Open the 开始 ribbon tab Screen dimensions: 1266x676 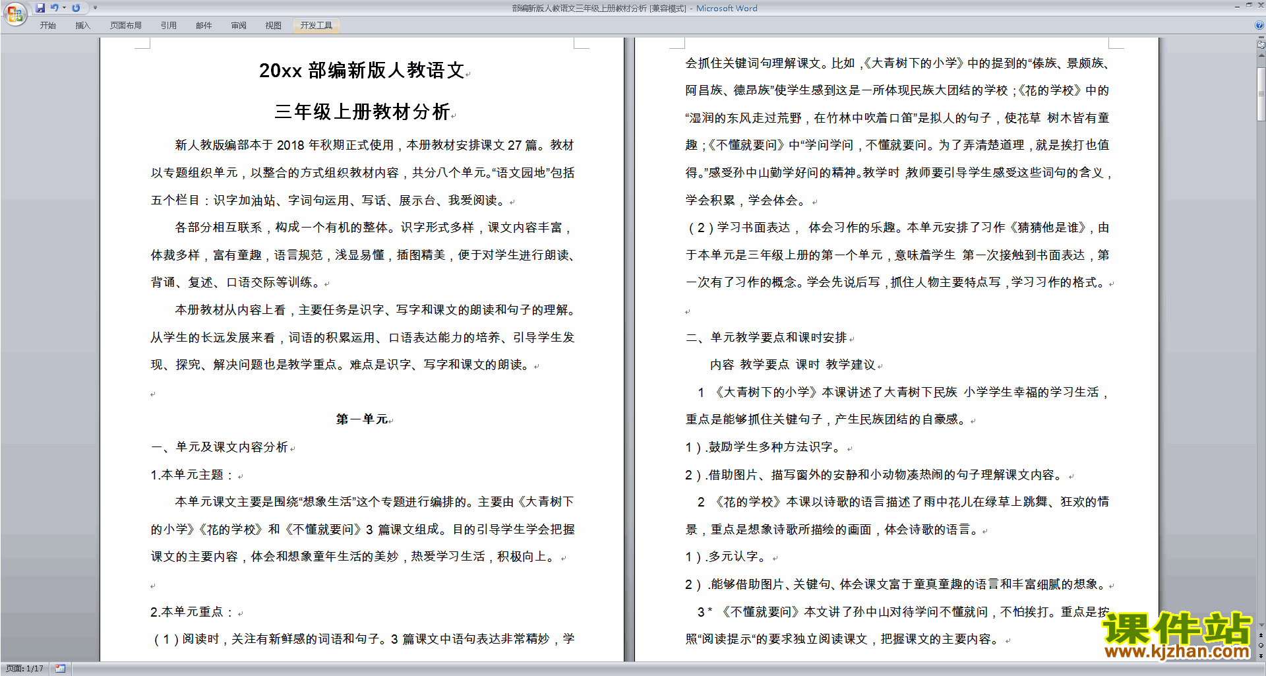(48, 26)
